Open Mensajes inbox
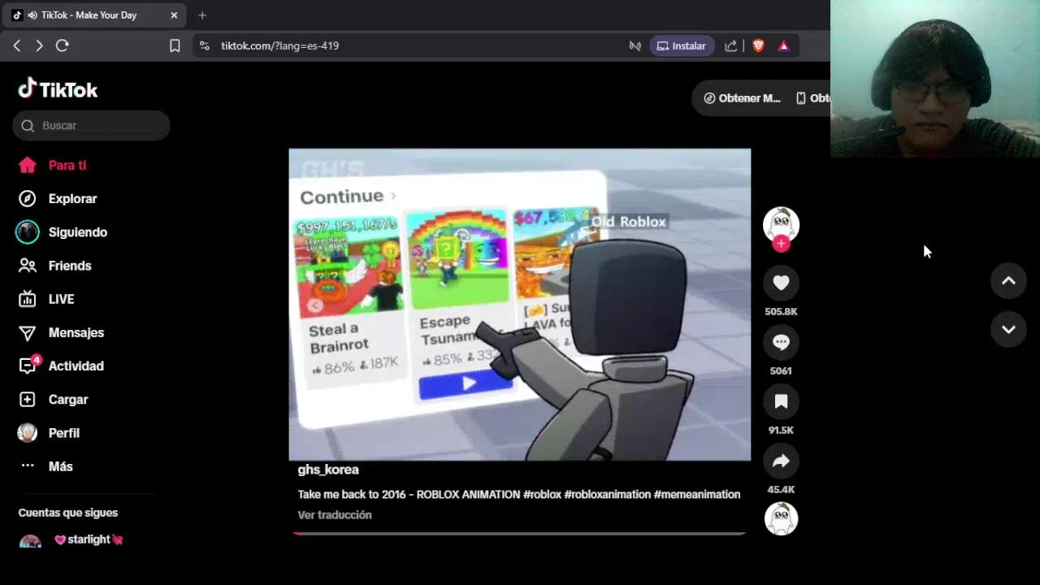Image resolution: width=1040 pixels, height=585 pixels. point(61,332)
